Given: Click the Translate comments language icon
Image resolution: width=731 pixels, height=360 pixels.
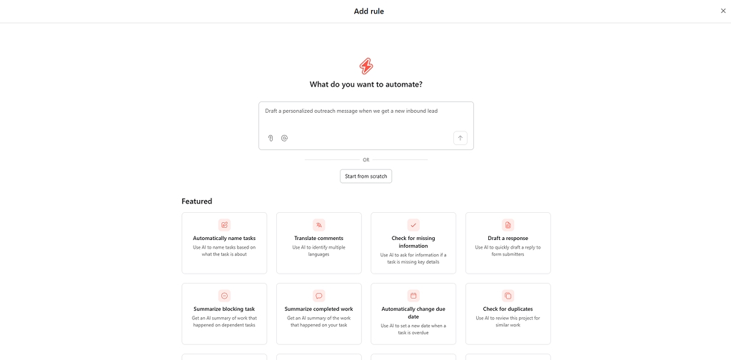Looking at the screenshot, I should tap(319, 225).
